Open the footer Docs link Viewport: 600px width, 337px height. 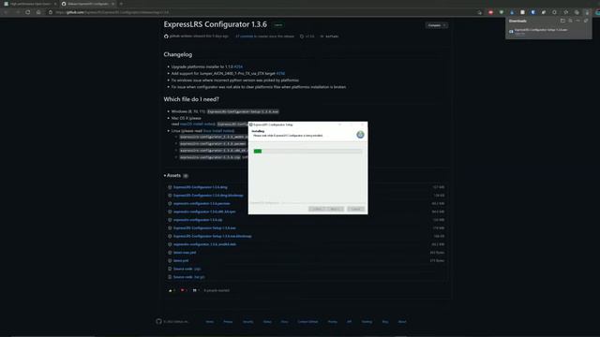[x=284, y=322]
